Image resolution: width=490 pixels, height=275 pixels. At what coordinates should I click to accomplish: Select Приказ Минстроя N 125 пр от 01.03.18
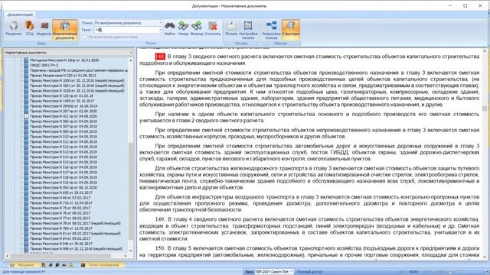(61, 95)
